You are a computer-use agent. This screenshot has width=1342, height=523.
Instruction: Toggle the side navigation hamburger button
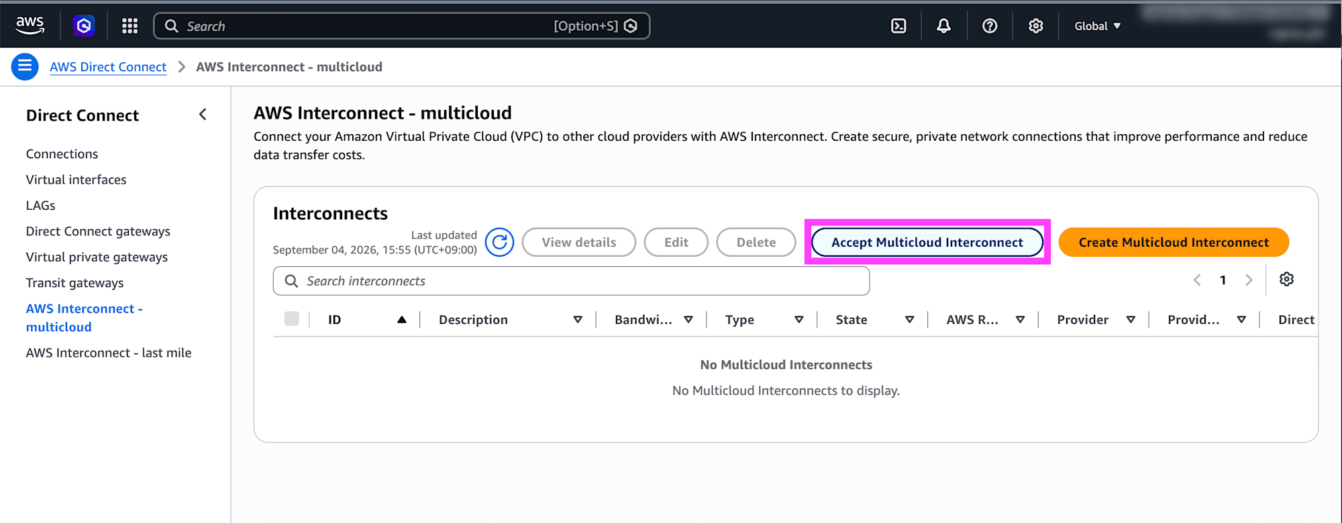25,66
